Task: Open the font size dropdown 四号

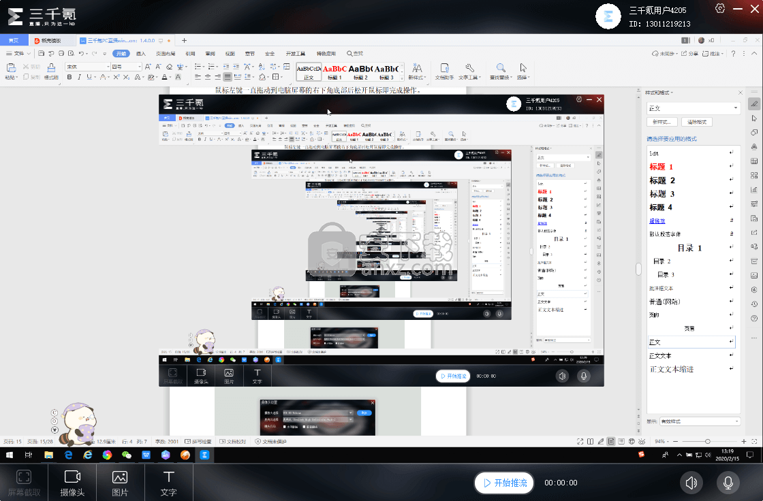Action: [x=127, y=67]
